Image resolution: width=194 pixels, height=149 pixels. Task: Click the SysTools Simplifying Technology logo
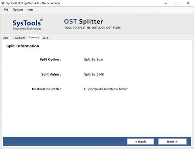click(27, 24)
